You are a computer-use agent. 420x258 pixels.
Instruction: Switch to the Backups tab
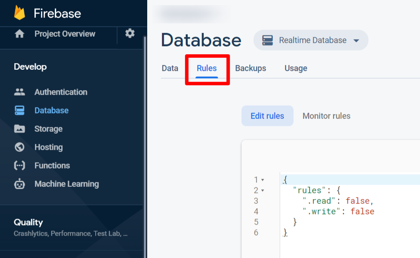click(x=250, y=68)
